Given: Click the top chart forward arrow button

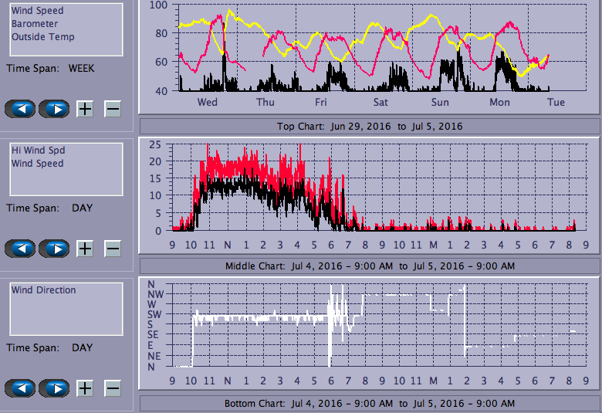Looking at the screenshot, I should point(54,109).
